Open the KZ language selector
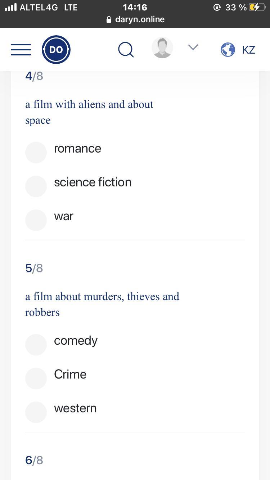 pos(249,50)
